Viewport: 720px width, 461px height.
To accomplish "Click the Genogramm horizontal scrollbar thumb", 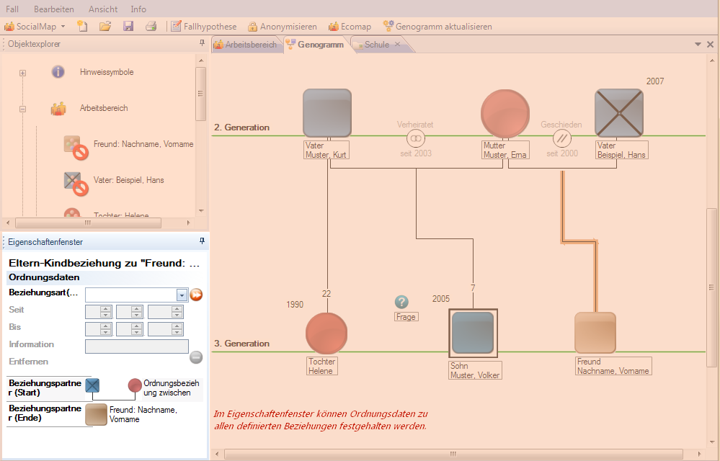I will point(453,454).
